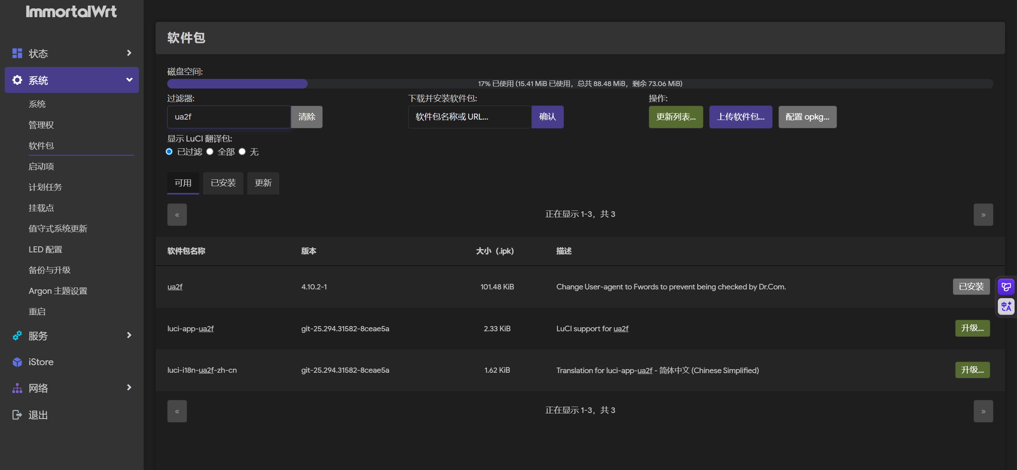
Task: Expand the 网络 menu chevron
Action: coord(129,387)
